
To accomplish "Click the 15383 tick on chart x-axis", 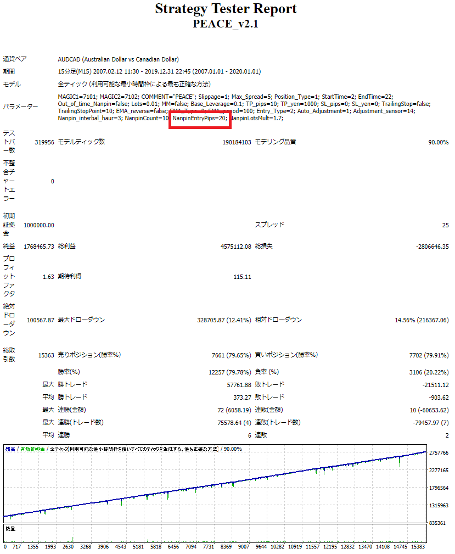I will pos(418,547).
